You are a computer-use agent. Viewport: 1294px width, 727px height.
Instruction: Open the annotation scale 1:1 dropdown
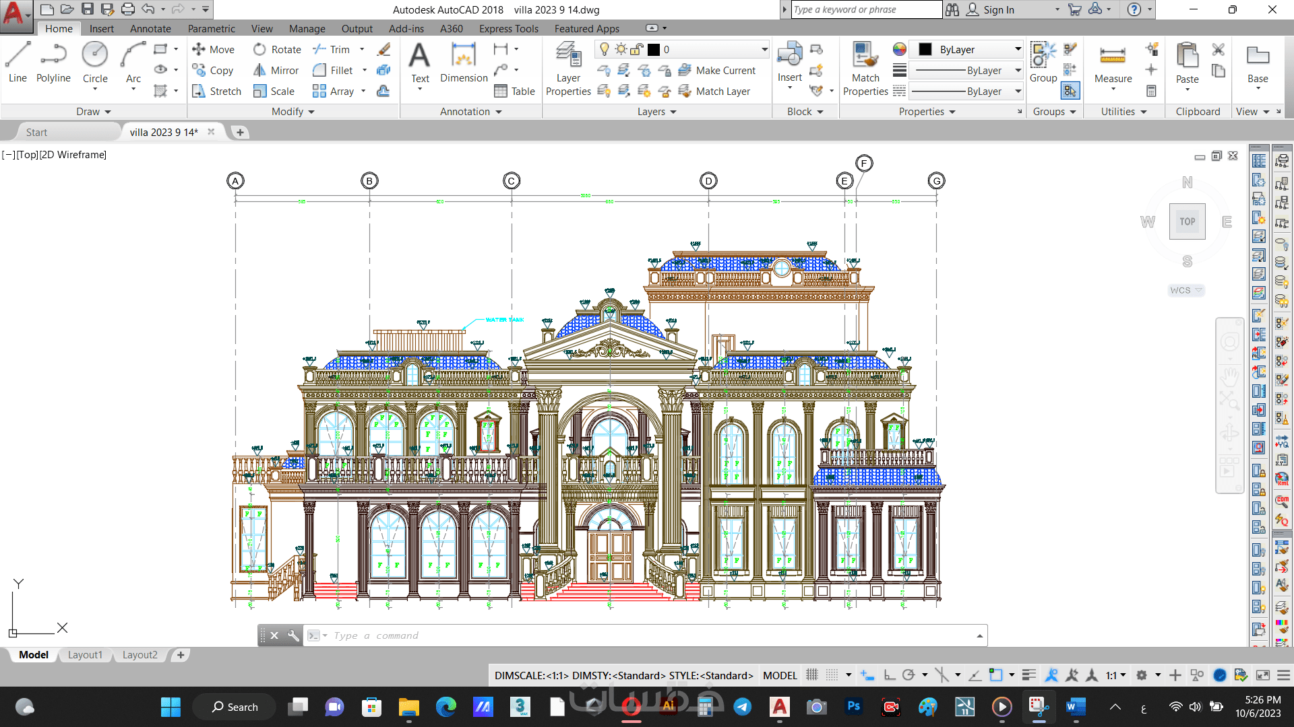coord(1115,675)
